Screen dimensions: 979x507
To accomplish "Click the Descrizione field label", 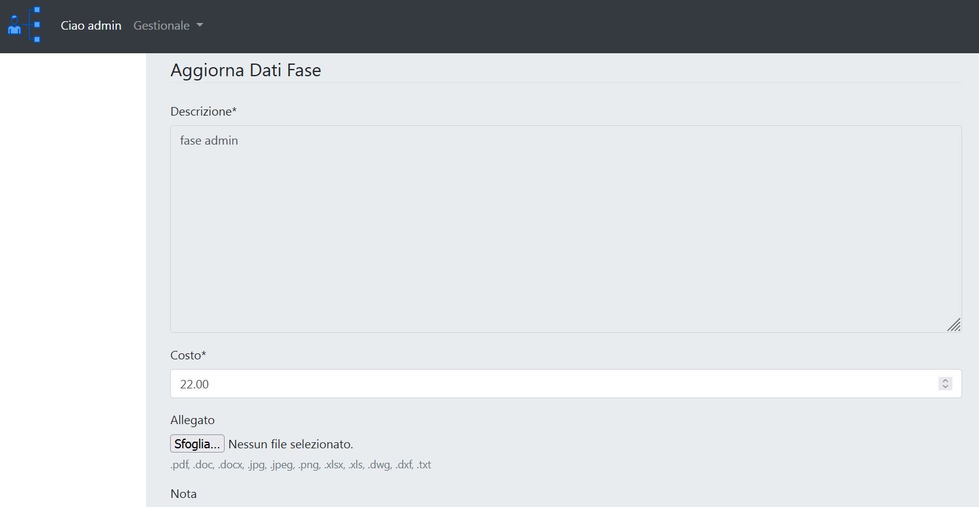I will tap(203, 111).
